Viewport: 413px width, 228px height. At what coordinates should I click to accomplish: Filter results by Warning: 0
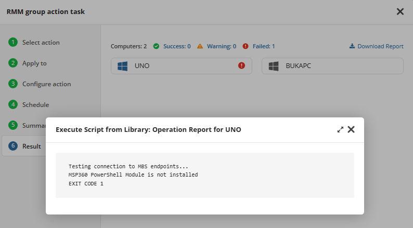(222, 46)
